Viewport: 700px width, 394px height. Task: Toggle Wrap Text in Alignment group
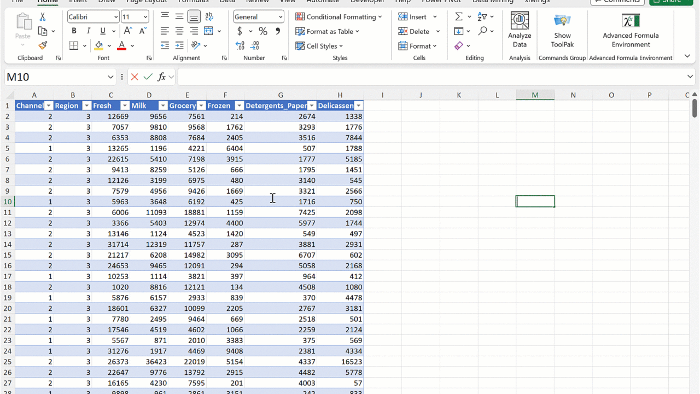209,17
